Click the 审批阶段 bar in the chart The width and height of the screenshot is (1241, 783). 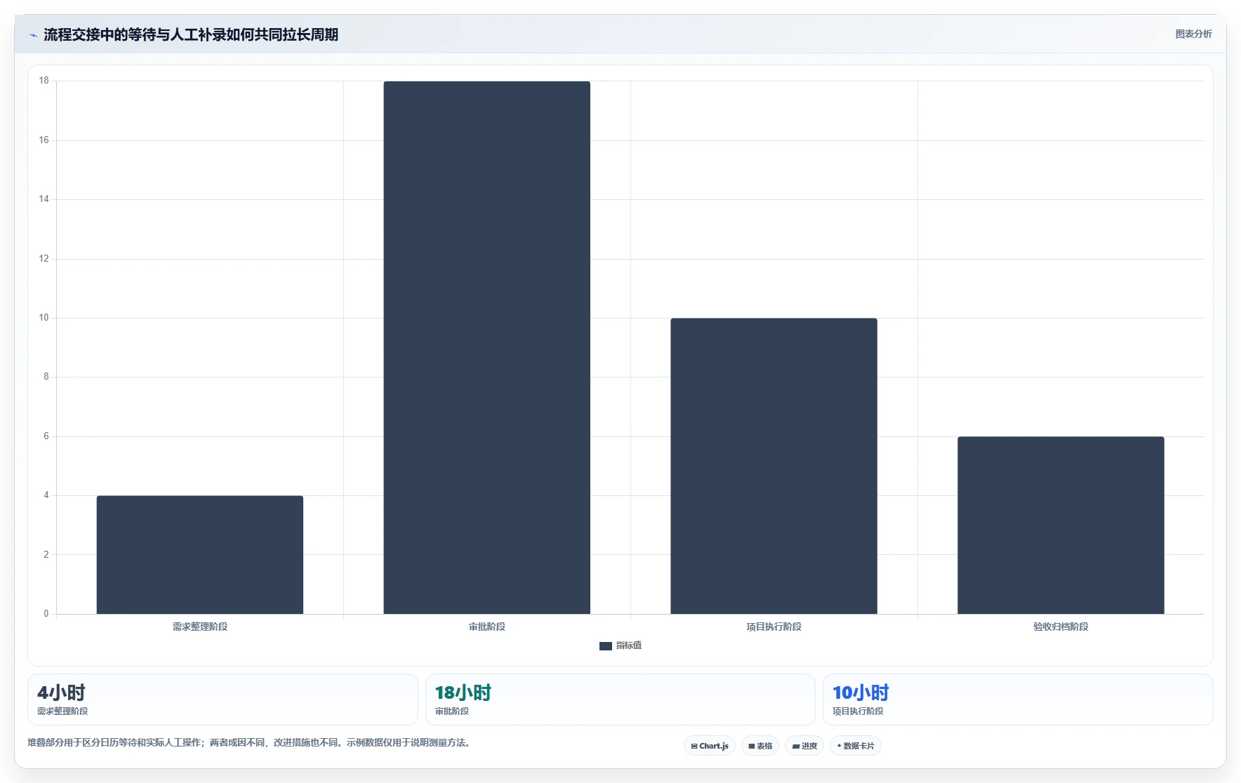click(x=486, y=347)
